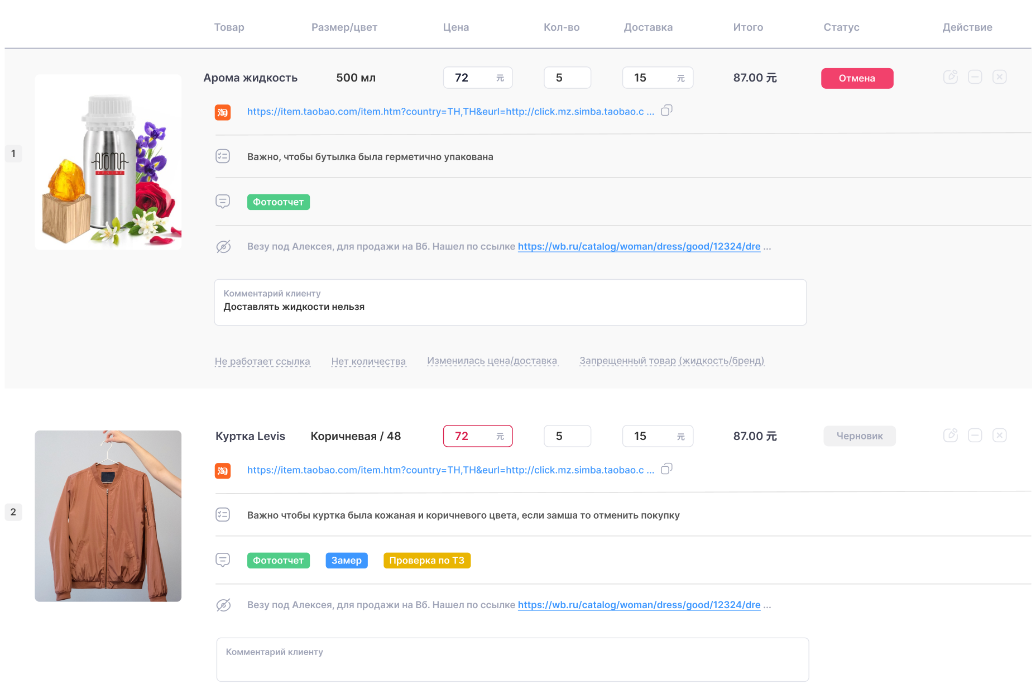The image size is (1036, 698).
Task: Click the orange Taobao icon for Куртка Levis
Action: (x=223, y=471)
